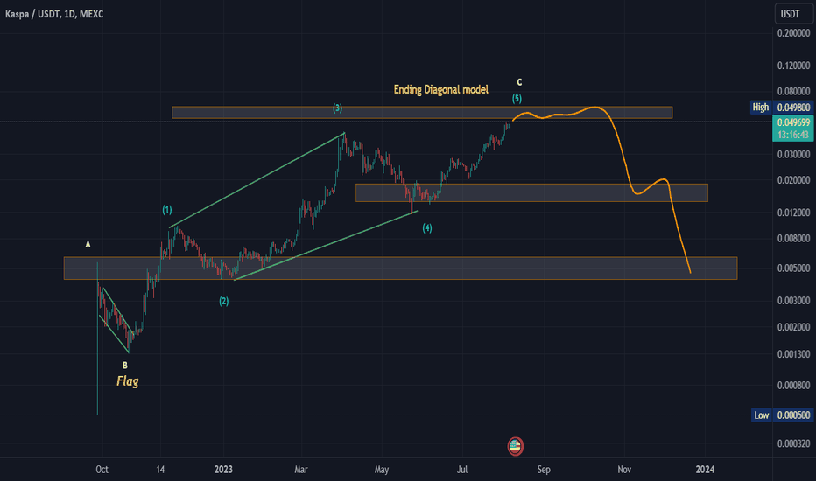Viewport: 816px width, 481px height.
Task: Click the 0.000320 price axis value
Action: tap(793, 443)
